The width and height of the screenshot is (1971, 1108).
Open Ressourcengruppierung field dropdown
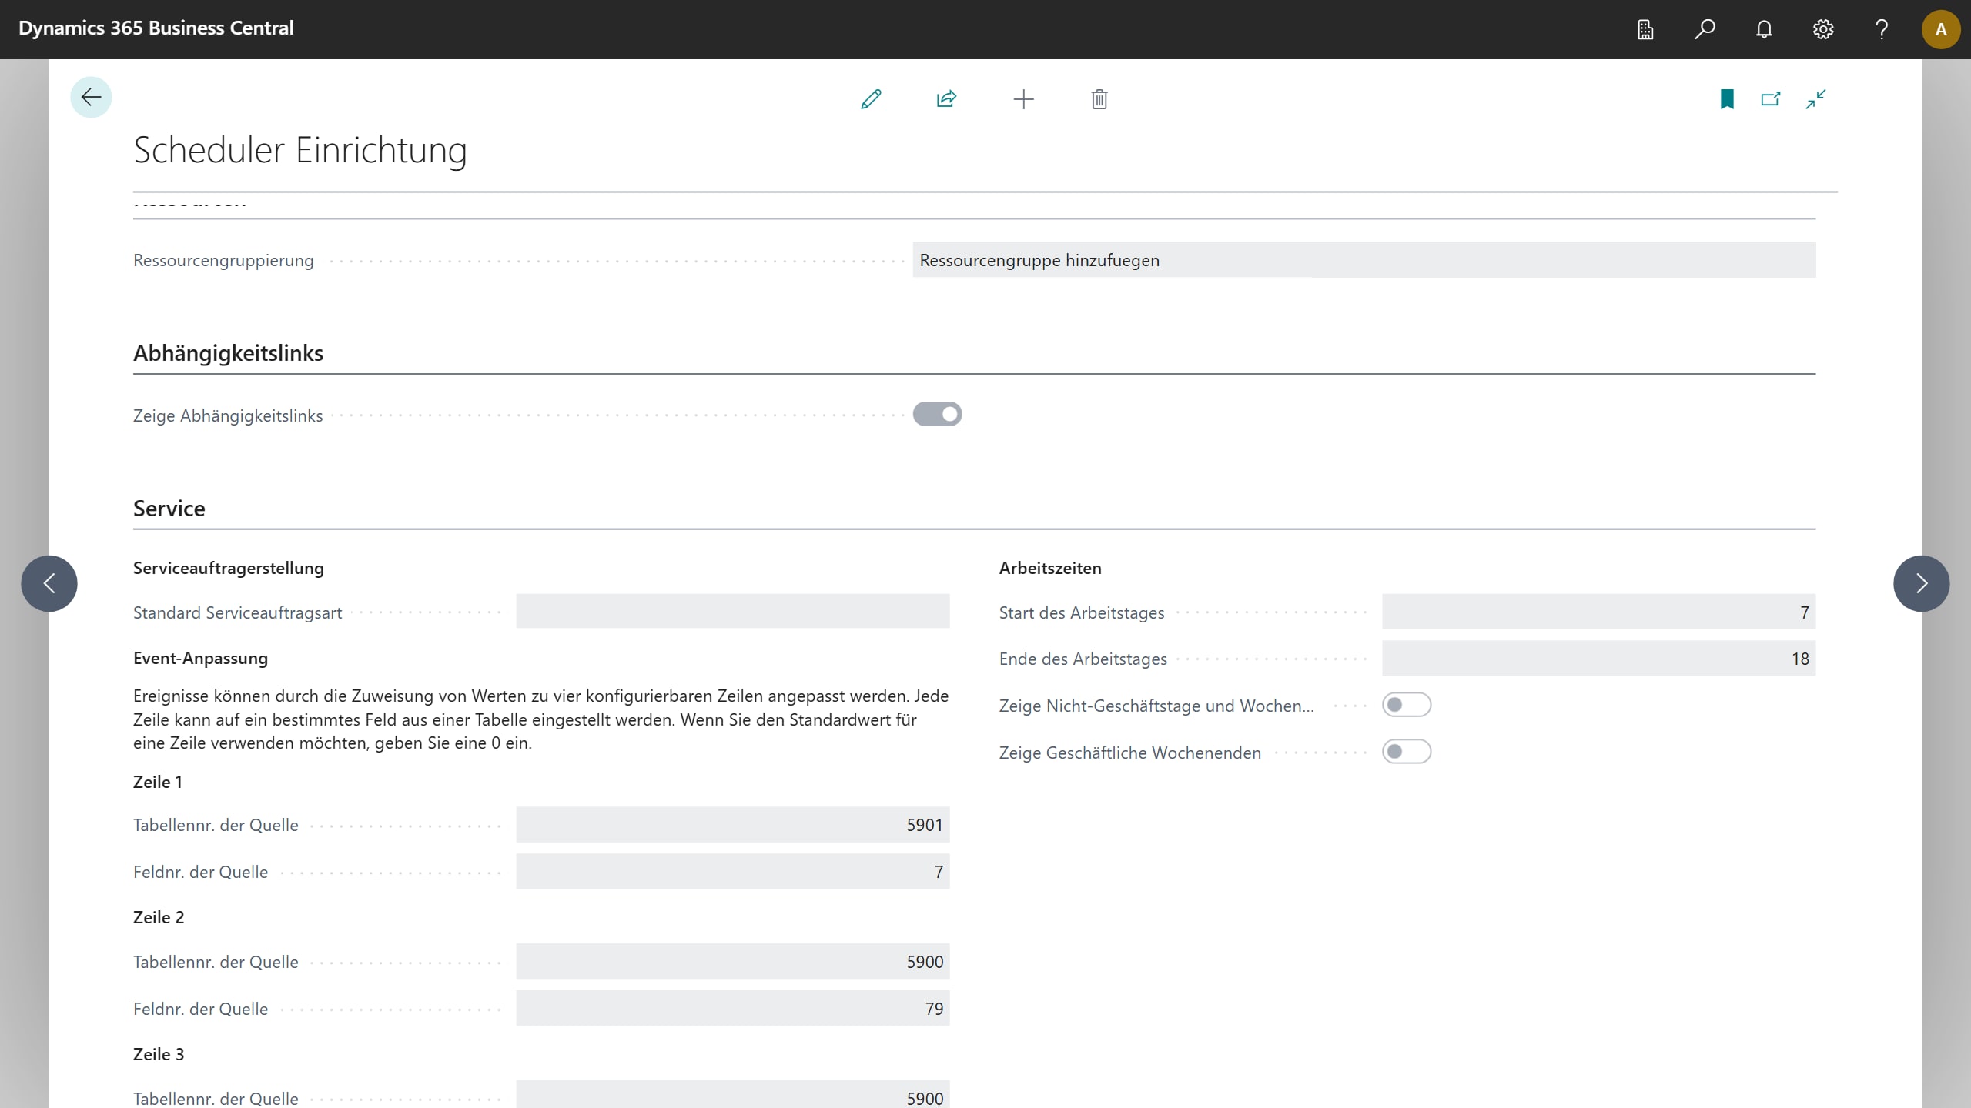tap(1364, 260)
